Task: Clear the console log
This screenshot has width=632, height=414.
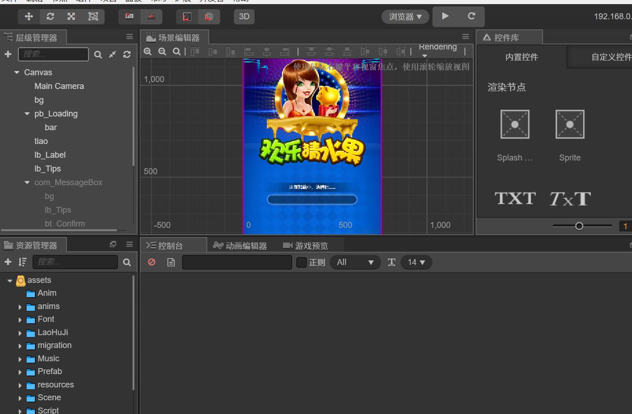Action: [152, 262]
